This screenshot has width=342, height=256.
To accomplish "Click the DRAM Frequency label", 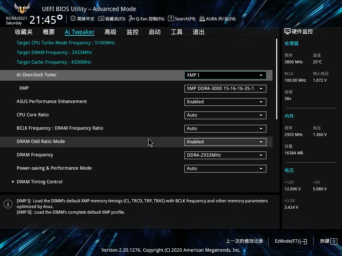I will click(x=35, y=155).
